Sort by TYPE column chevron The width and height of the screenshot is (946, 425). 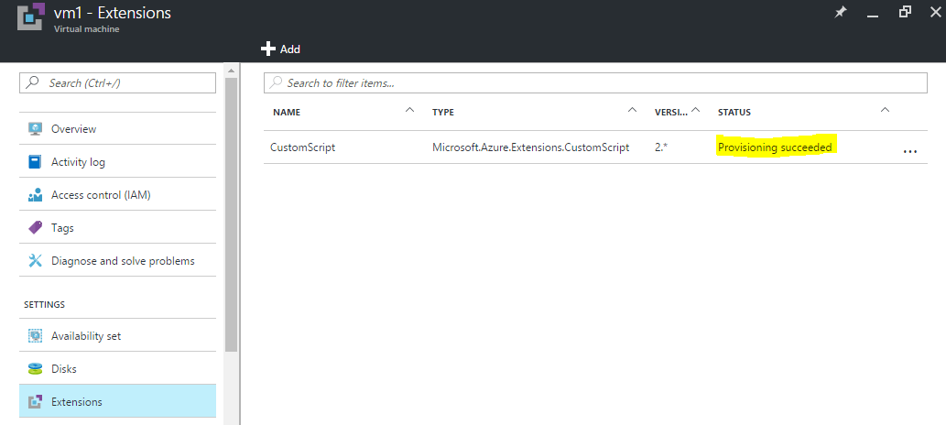click(x=632, y=110)
